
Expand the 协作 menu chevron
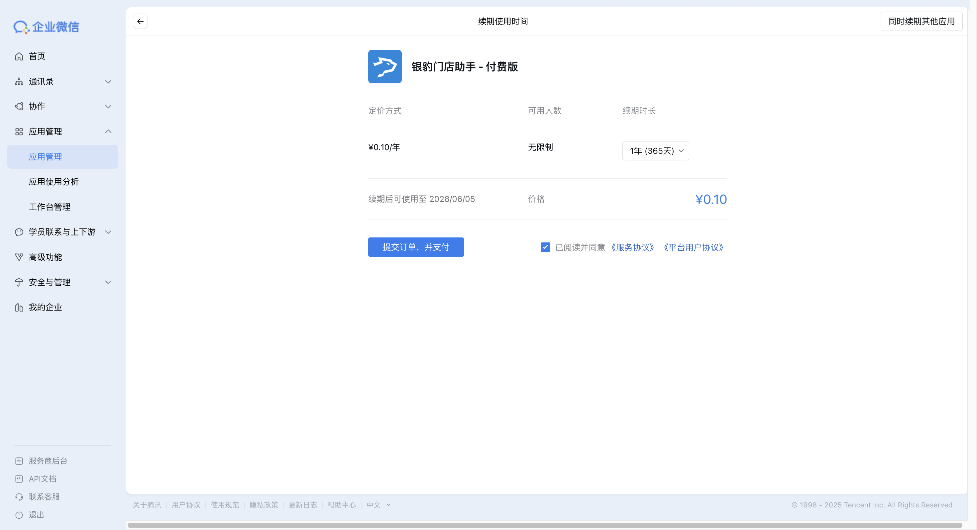pyautogui.click(x=108, y=107)
